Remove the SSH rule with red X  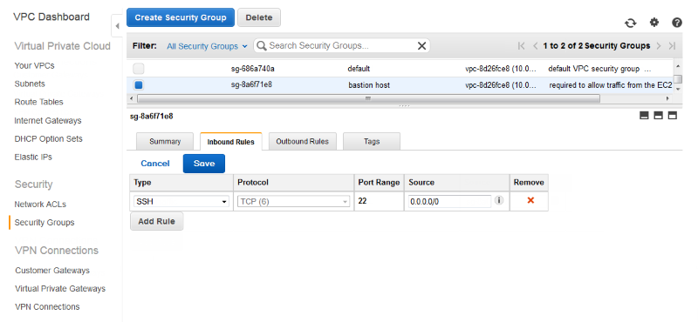point(530,201)
